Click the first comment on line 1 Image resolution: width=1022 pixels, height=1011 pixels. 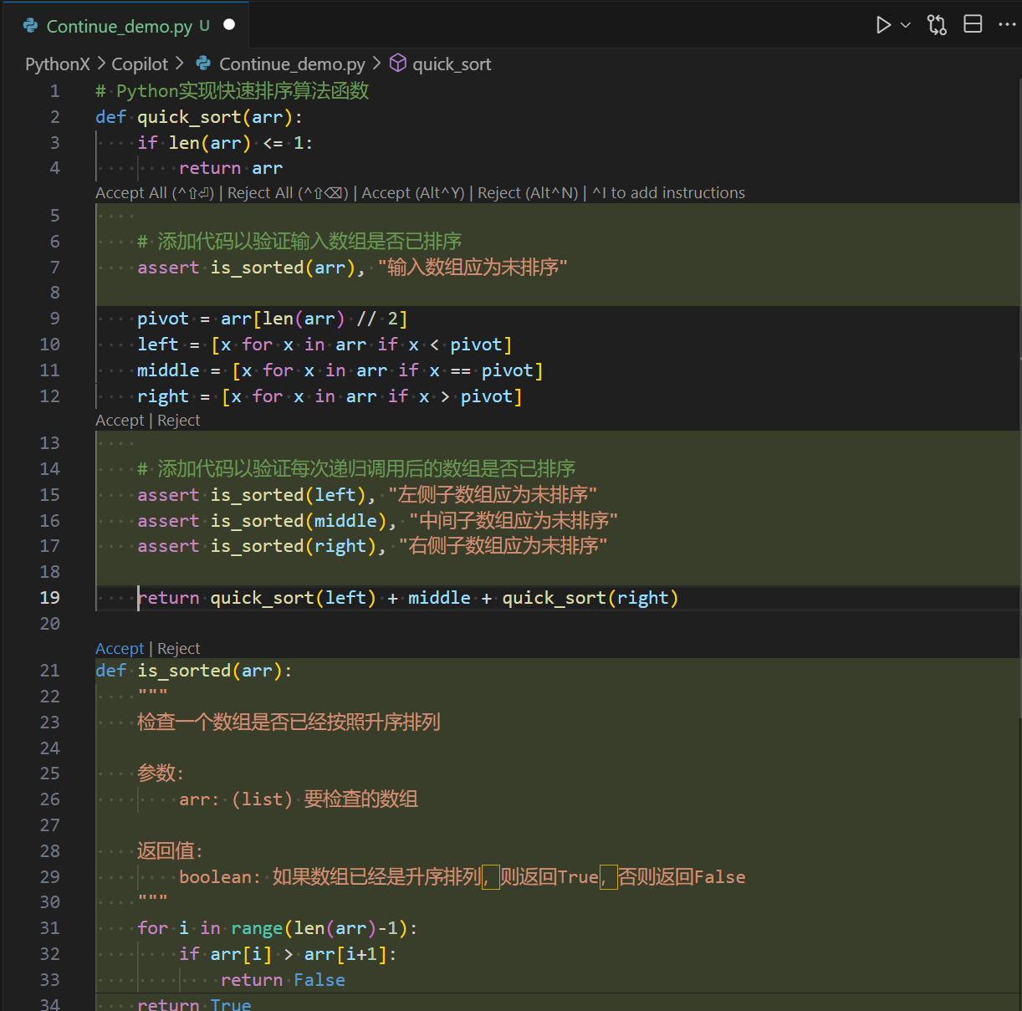point(233,91)
